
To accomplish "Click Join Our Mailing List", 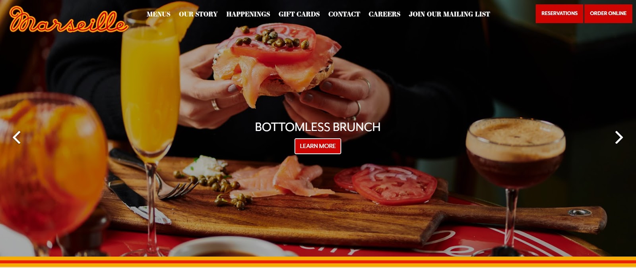I will pos(449,14).
